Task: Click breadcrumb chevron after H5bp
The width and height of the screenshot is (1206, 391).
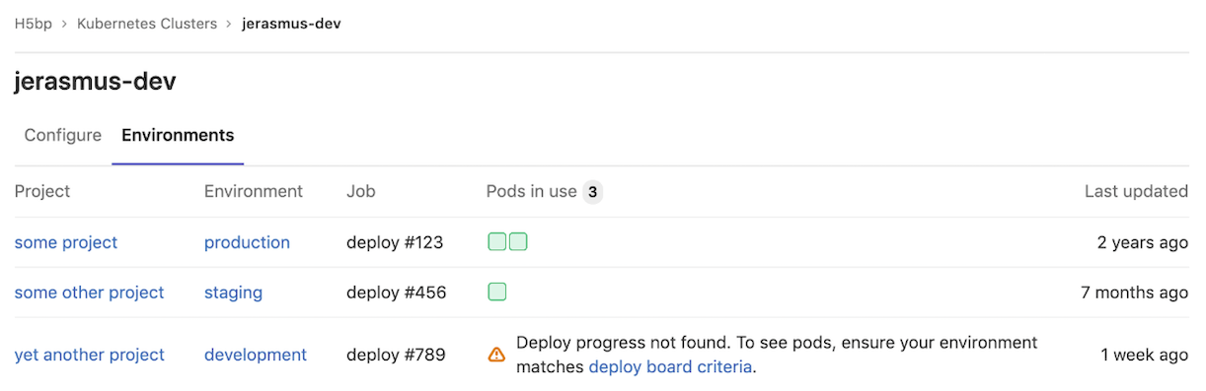Action: point(64,24)
